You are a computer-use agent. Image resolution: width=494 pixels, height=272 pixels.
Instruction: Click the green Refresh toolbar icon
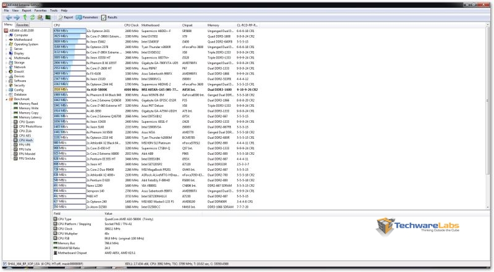pyautogui.click(x=33, y=18)
